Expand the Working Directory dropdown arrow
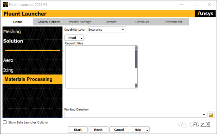This screenshot has height=134, width=217. coord(204,115)
